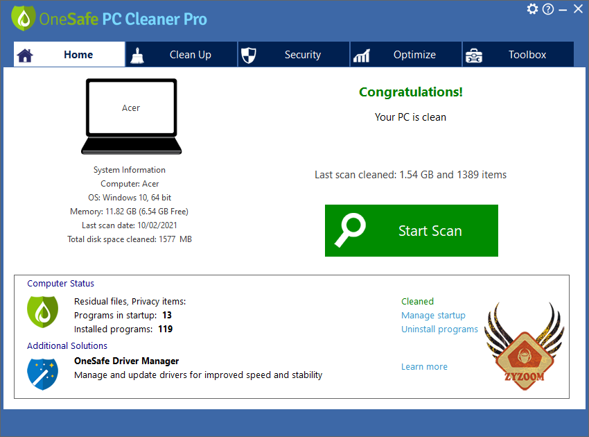This screenshot has height=437, width=589.
Task: Click the Congratulations! heading
Action: coord(411,92)
